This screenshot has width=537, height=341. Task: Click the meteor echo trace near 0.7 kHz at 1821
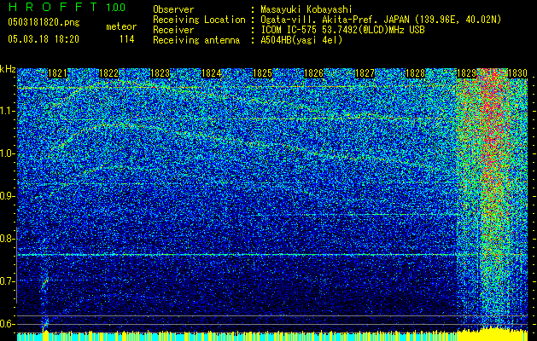(x=44, y=282)
